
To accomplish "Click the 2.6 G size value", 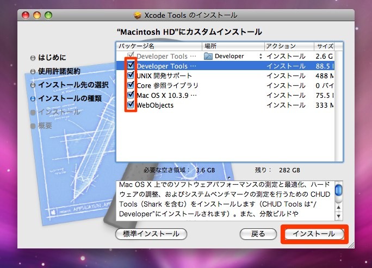I will (324, 56).
